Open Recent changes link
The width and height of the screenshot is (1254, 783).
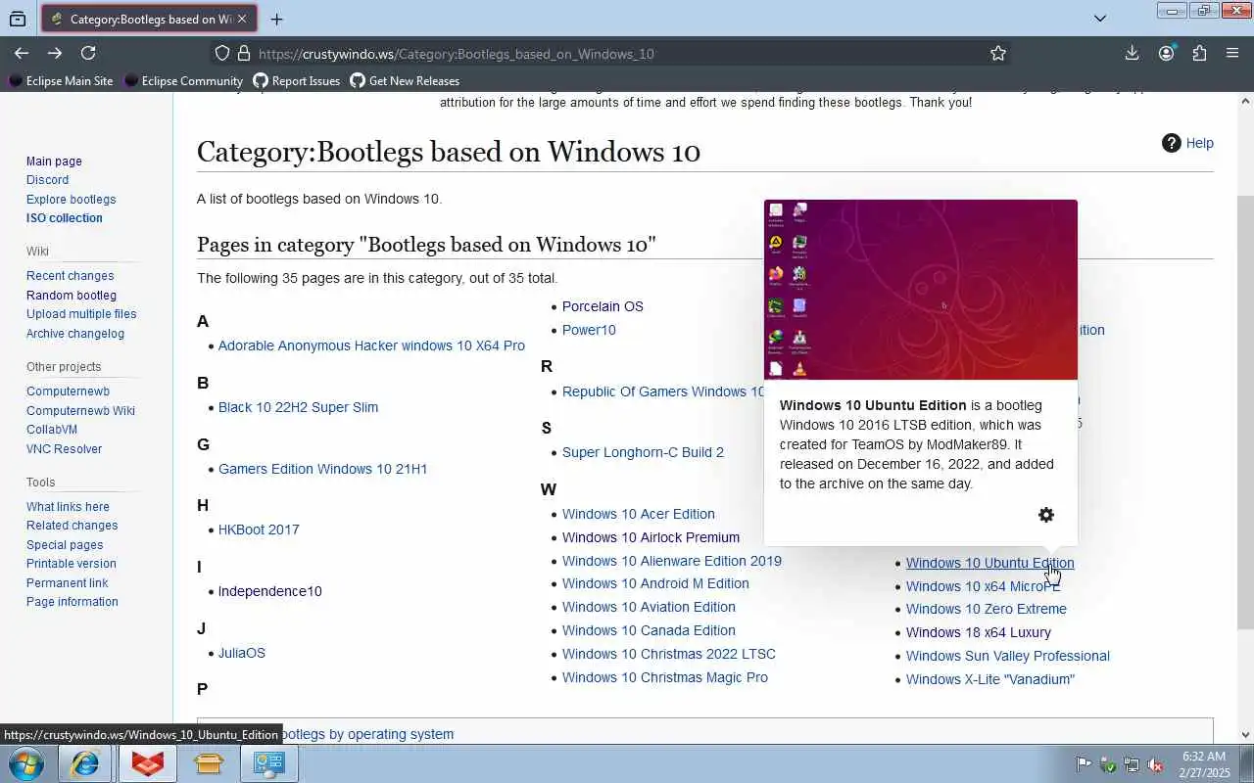tap(70, 276)
